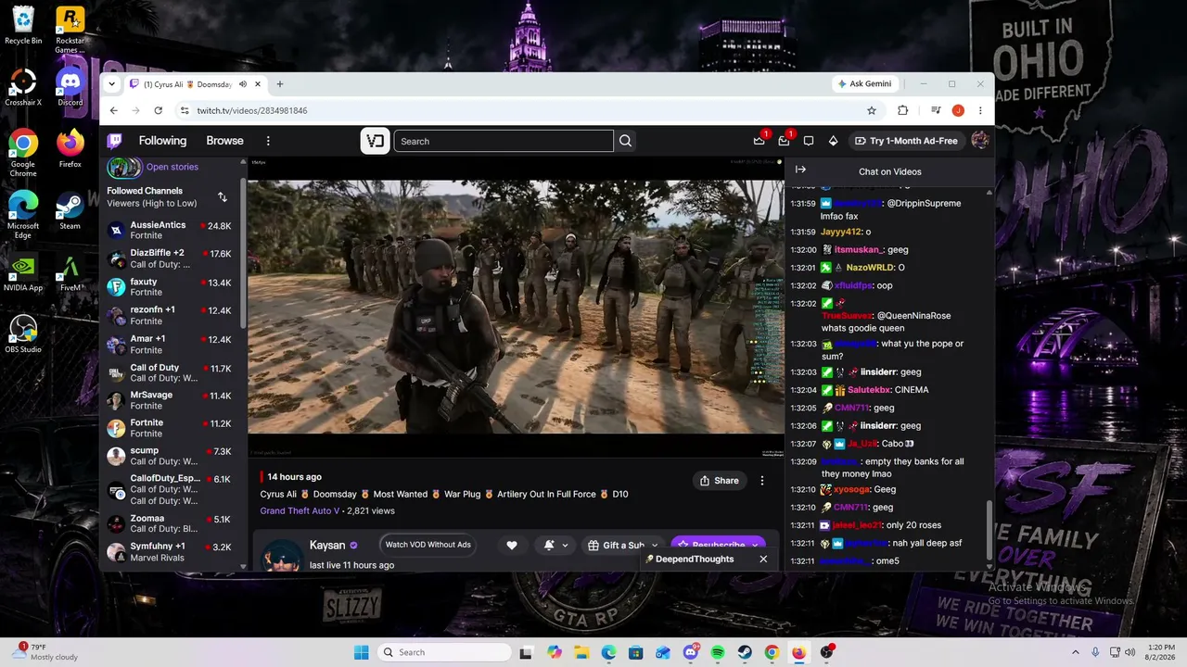Open the Whispers chat bubble icon
This screenshot has height=667, width=1187.
tap(809, 141)
